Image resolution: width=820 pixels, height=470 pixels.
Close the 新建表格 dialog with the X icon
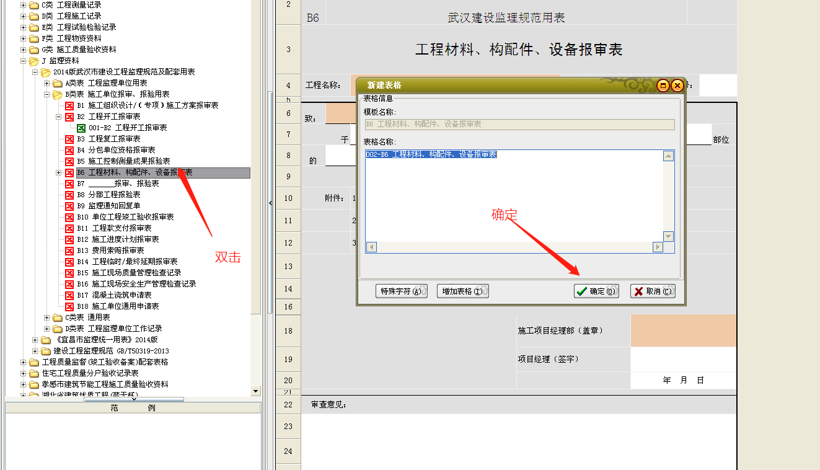click(677, 86)
